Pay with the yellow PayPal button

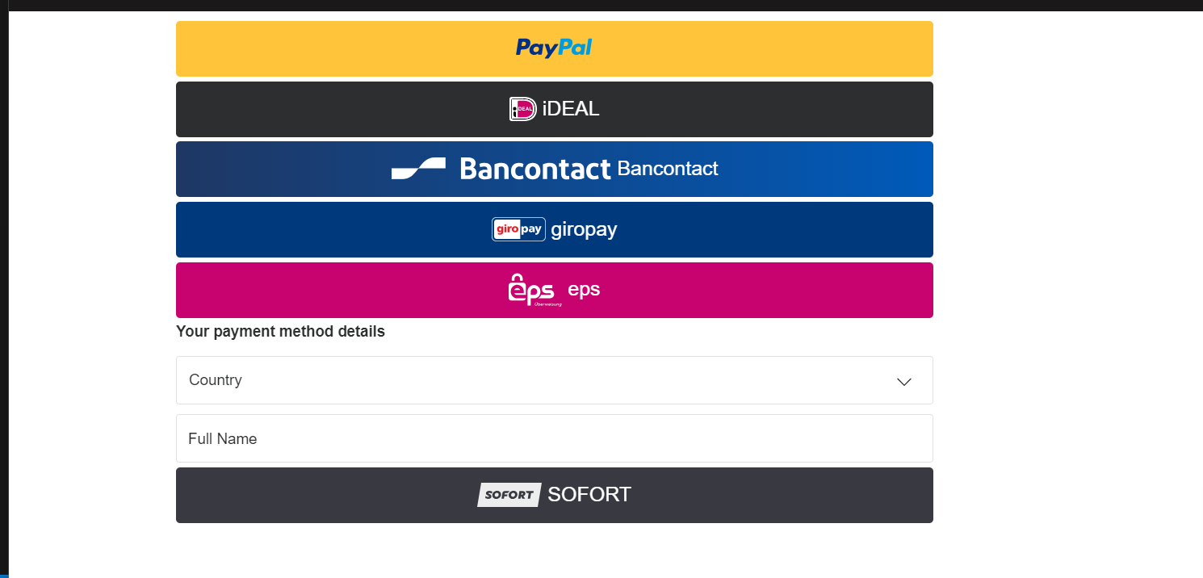coord(727,48)
